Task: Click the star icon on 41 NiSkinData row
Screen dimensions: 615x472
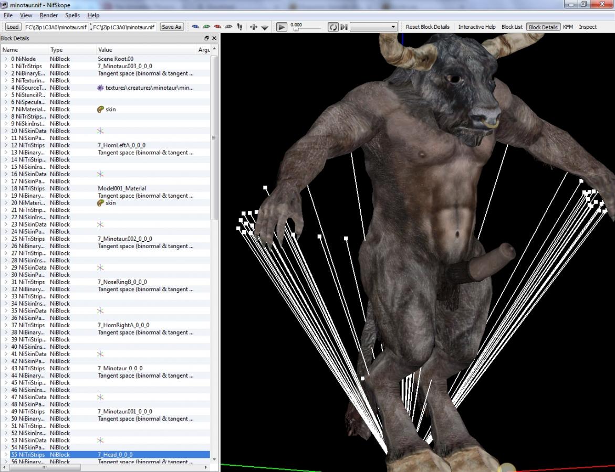Action: [100, 353]
